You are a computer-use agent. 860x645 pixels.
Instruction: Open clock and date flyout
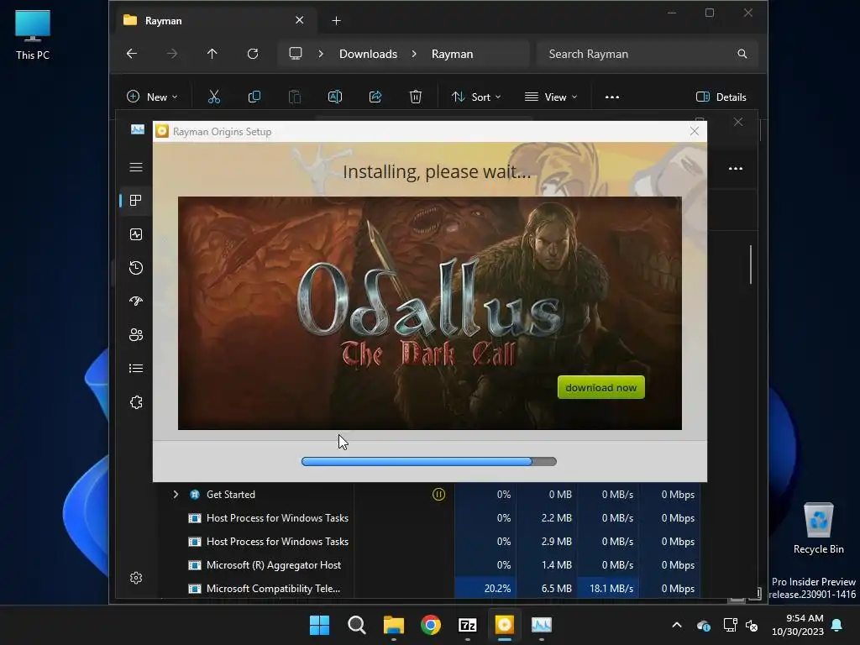[x=798, y=625]
